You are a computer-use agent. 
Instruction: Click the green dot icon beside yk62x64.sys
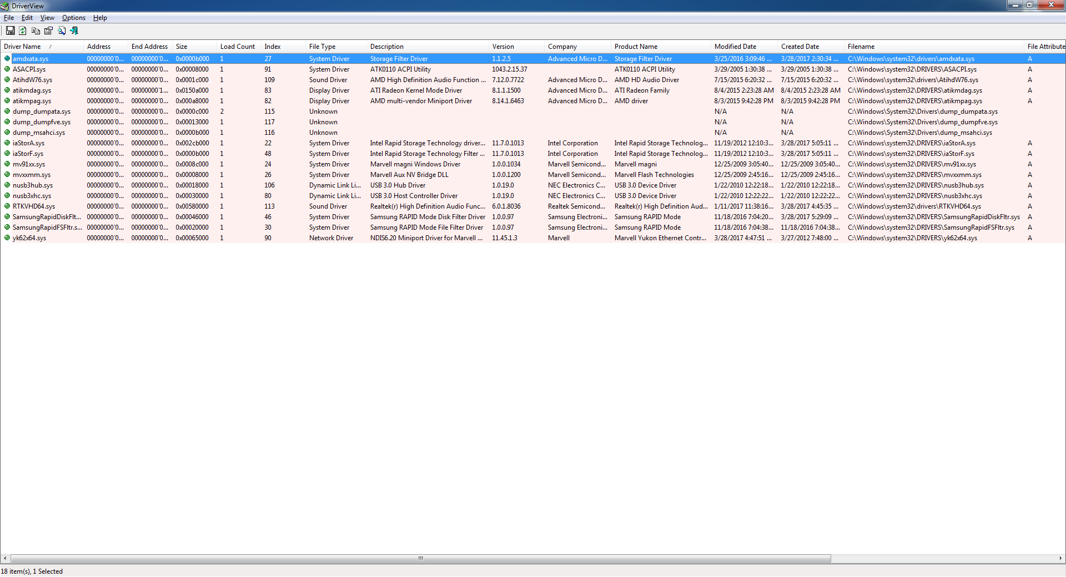[7, 237]
